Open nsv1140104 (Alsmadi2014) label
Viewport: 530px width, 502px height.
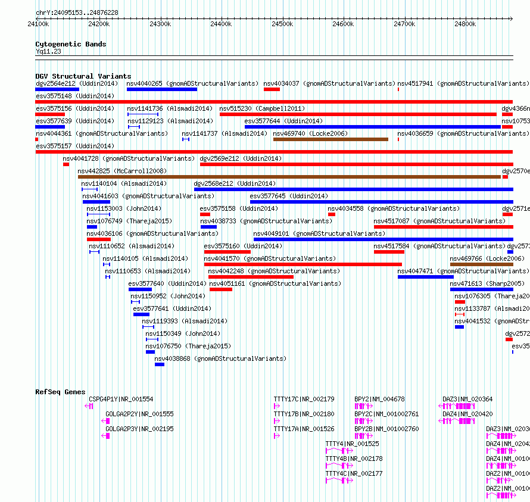tap(124, 183)
